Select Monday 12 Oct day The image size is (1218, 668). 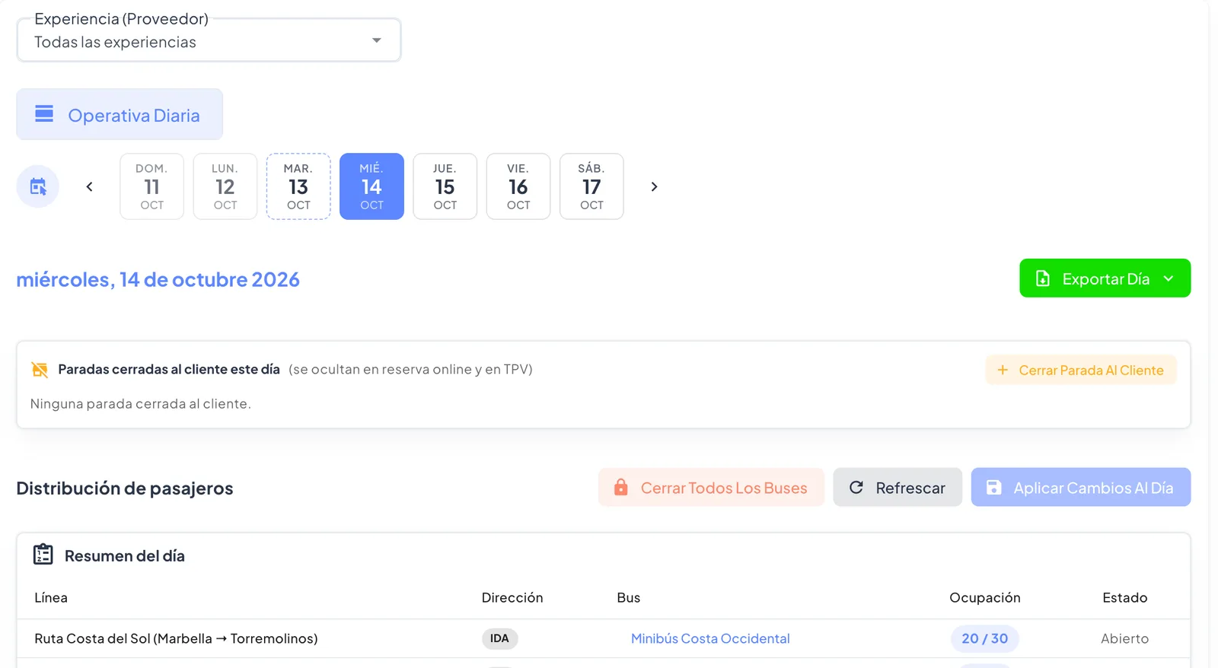225,186
